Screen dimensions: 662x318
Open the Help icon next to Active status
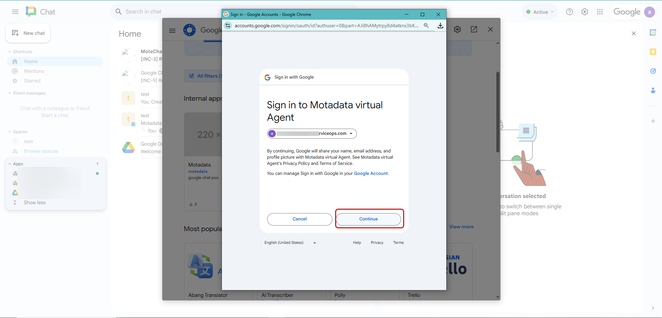tap(569, 11)
